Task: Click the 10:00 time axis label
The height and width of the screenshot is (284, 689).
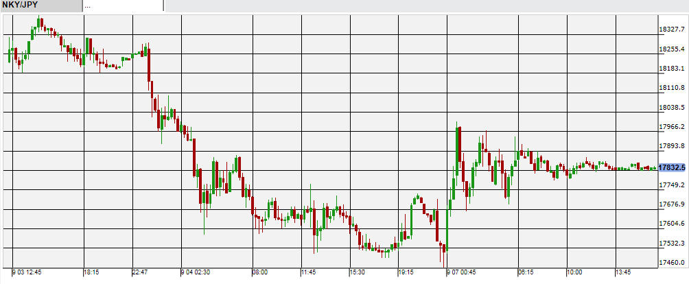Action: (574, 272)
